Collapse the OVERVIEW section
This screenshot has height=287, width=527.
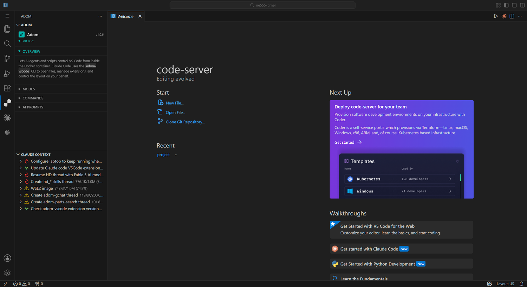(61, 52)
